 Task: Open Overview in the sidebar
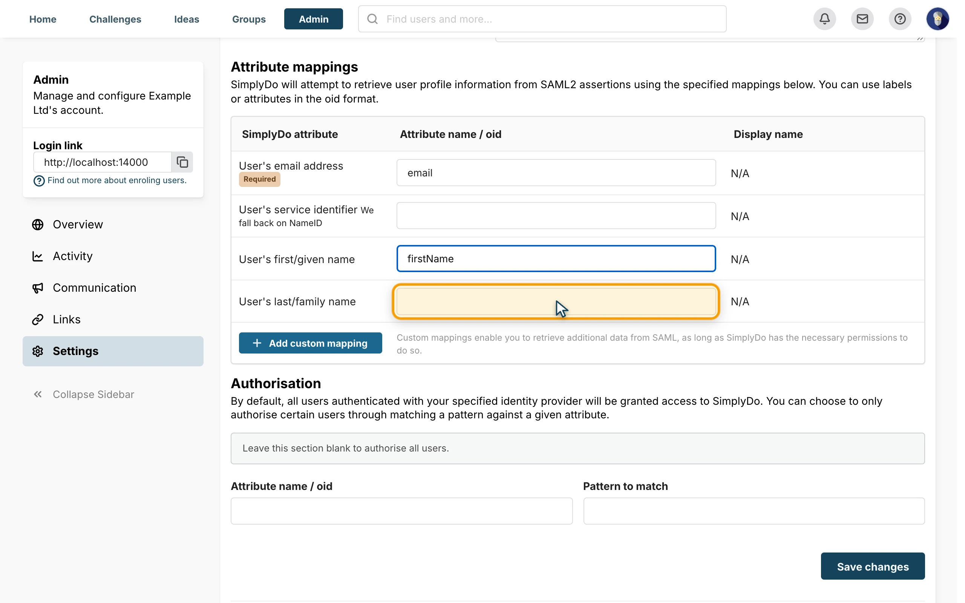coord(113,225)
